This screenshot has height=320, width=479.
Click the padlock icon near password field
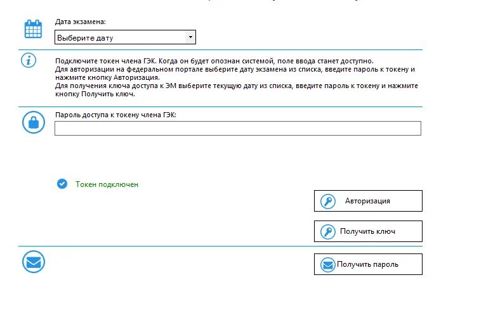coord(34,122)
